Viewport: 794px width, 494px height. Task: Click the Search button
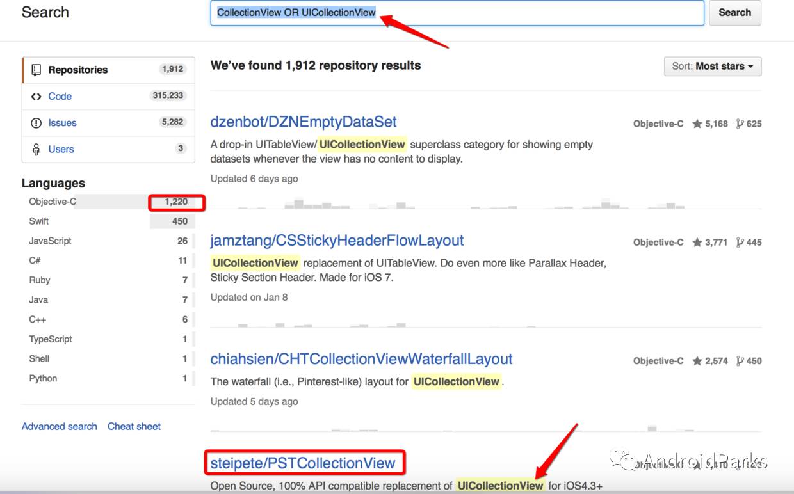pos(734,13)
